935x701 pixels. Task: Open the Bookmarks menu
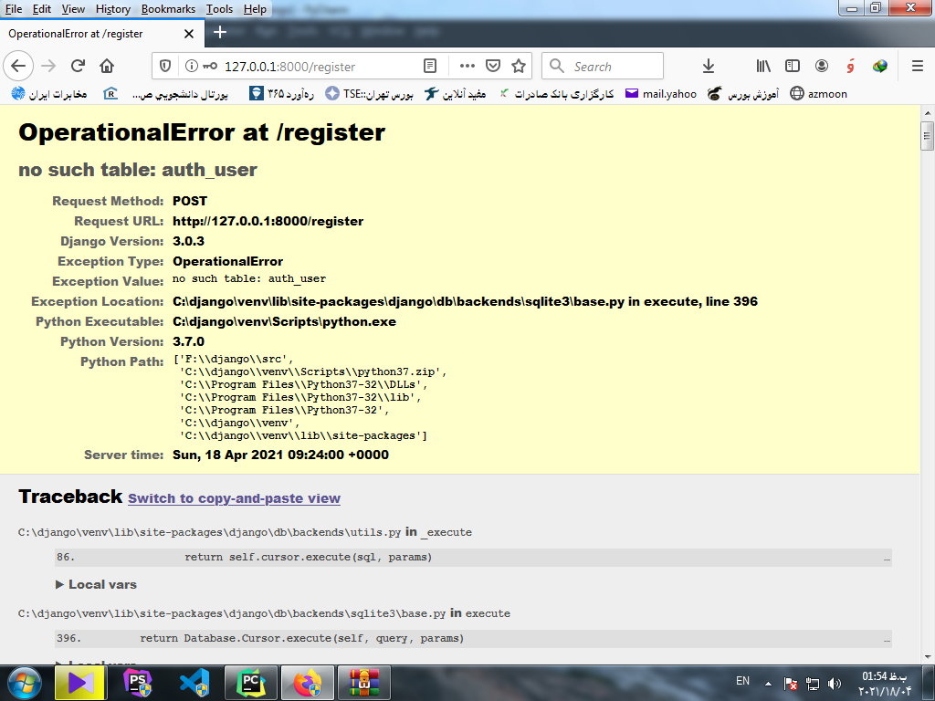point(168,9)
